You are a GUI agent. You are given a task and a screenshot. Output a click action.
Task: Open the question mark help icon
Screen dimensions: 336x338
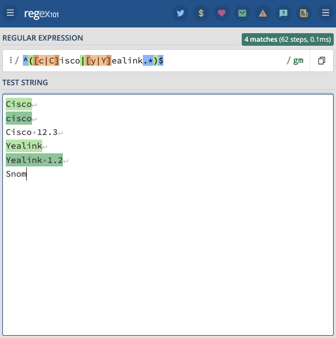coord(283,13)
